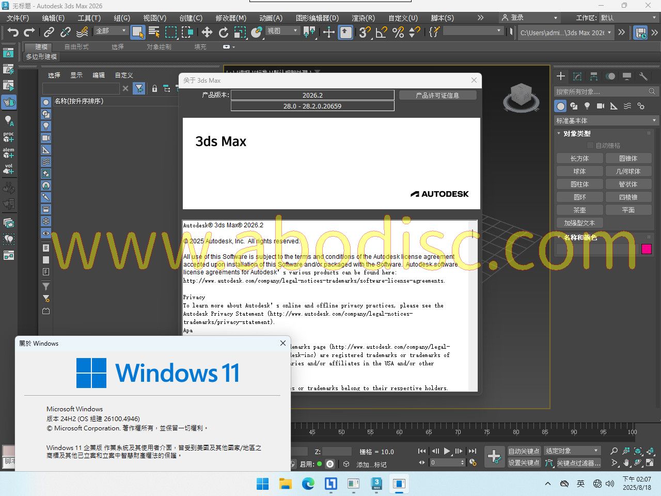Select the Move tool
The height and width of the screenshot is (496, 661).
tap(207, 33)
